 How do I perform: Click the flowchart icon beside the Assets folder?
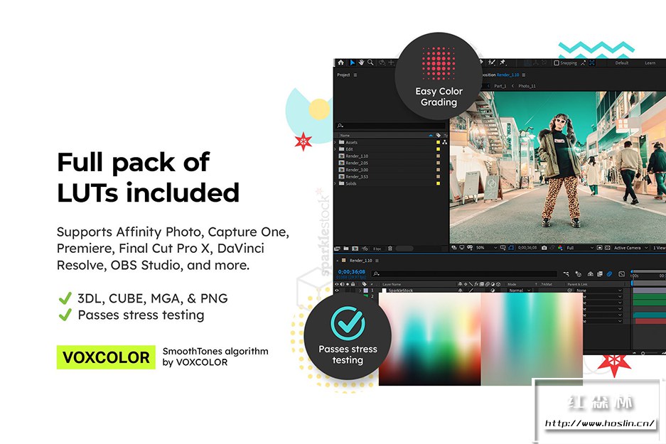(444, 142)
